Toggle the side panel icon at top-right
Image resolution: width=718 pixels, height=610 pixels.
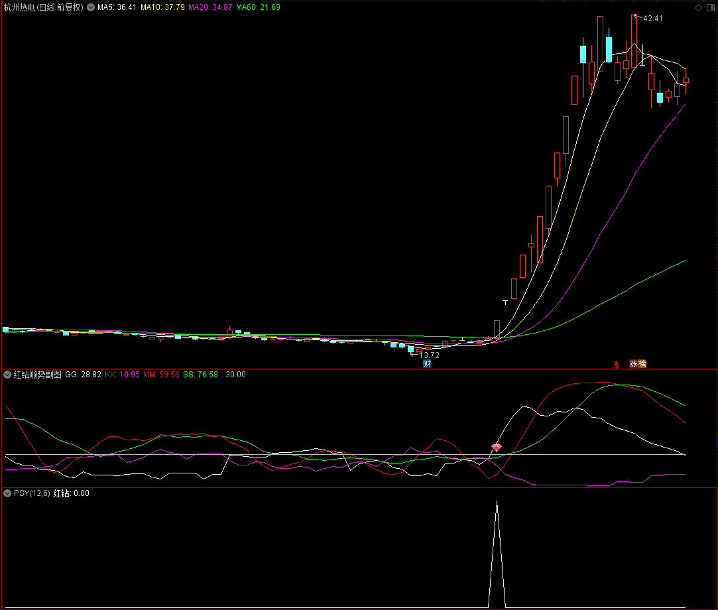710,7
